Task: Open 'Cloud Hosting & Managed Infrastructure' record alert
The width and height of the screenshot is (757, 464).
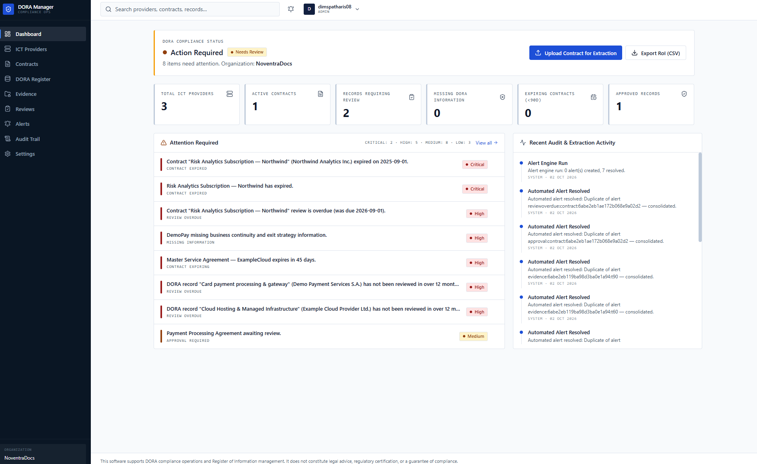Action: coord(329,312)
